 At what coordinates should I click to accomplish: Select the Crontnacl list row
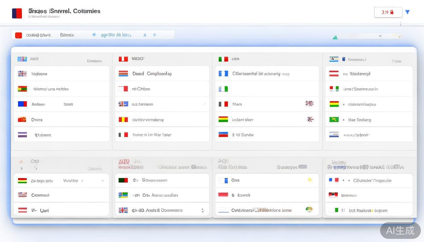(62, 195)
